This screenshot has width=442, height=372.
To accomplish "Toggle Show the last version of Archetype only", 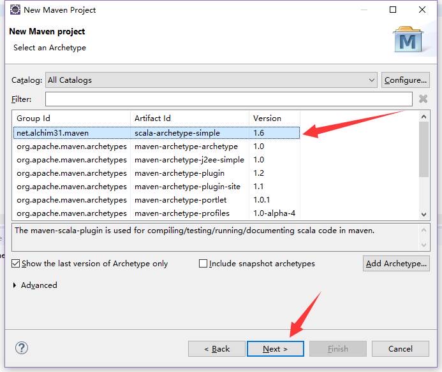I will (x=16, y=263).
